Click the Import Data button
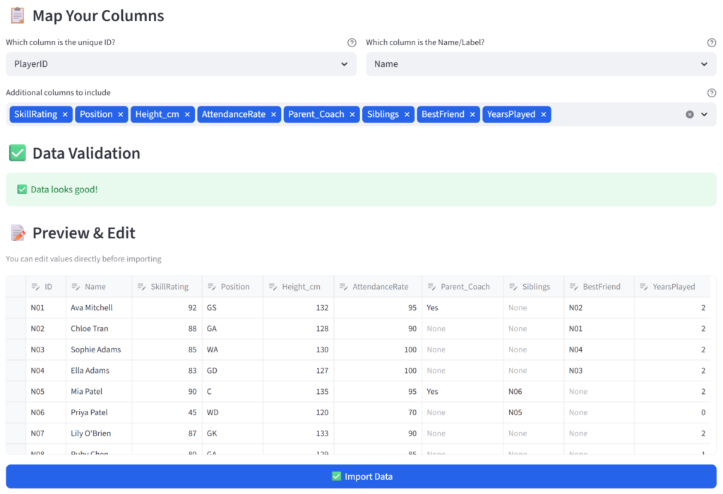This screenshot has height=494, width=723. (361, 476)
